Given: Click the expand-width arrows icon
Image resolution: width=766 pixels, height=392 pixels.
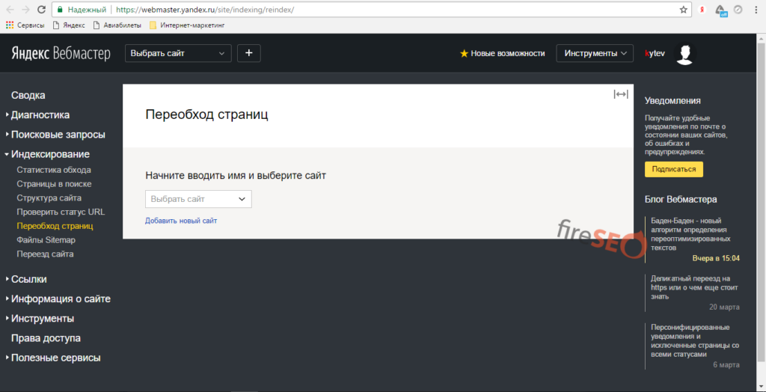Looking at the screenshot, I should coord(621,94).
